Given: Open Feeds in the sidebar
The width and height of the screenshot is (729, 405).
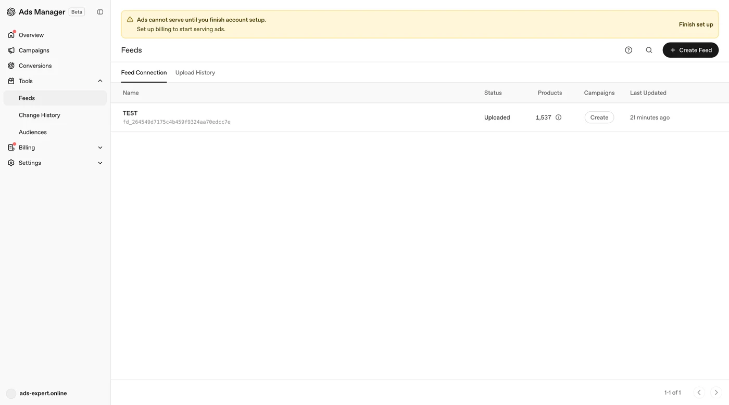Looking at the screenshot, I should (55, 98).
